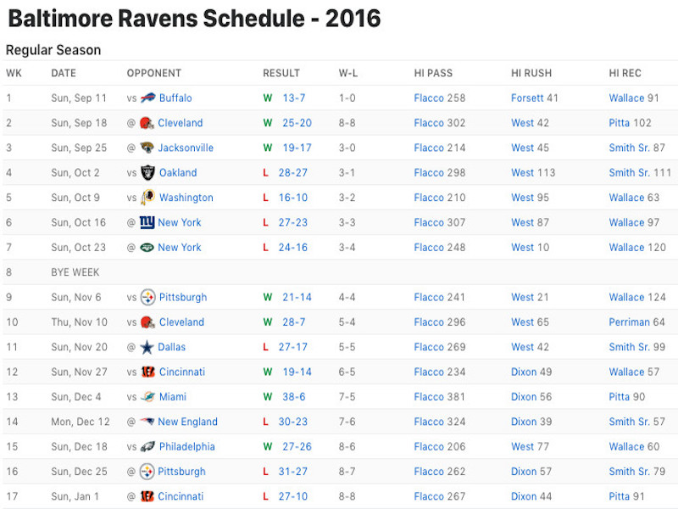Open the 28-27 game result link
This screenshot has width=678, height=509.
(x=292, y=173)
